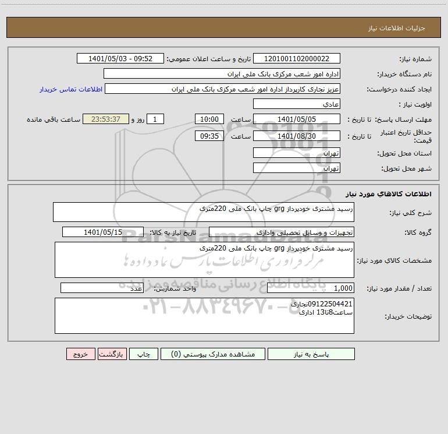The height and width of the screenshot is (434, 448).
Task: Click price validity date 1401/08/30
Action: (x=297, y=136)
